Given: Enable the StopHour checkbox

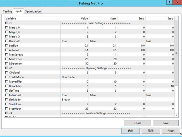Looking at the screenshot, I should pos(7,108).
